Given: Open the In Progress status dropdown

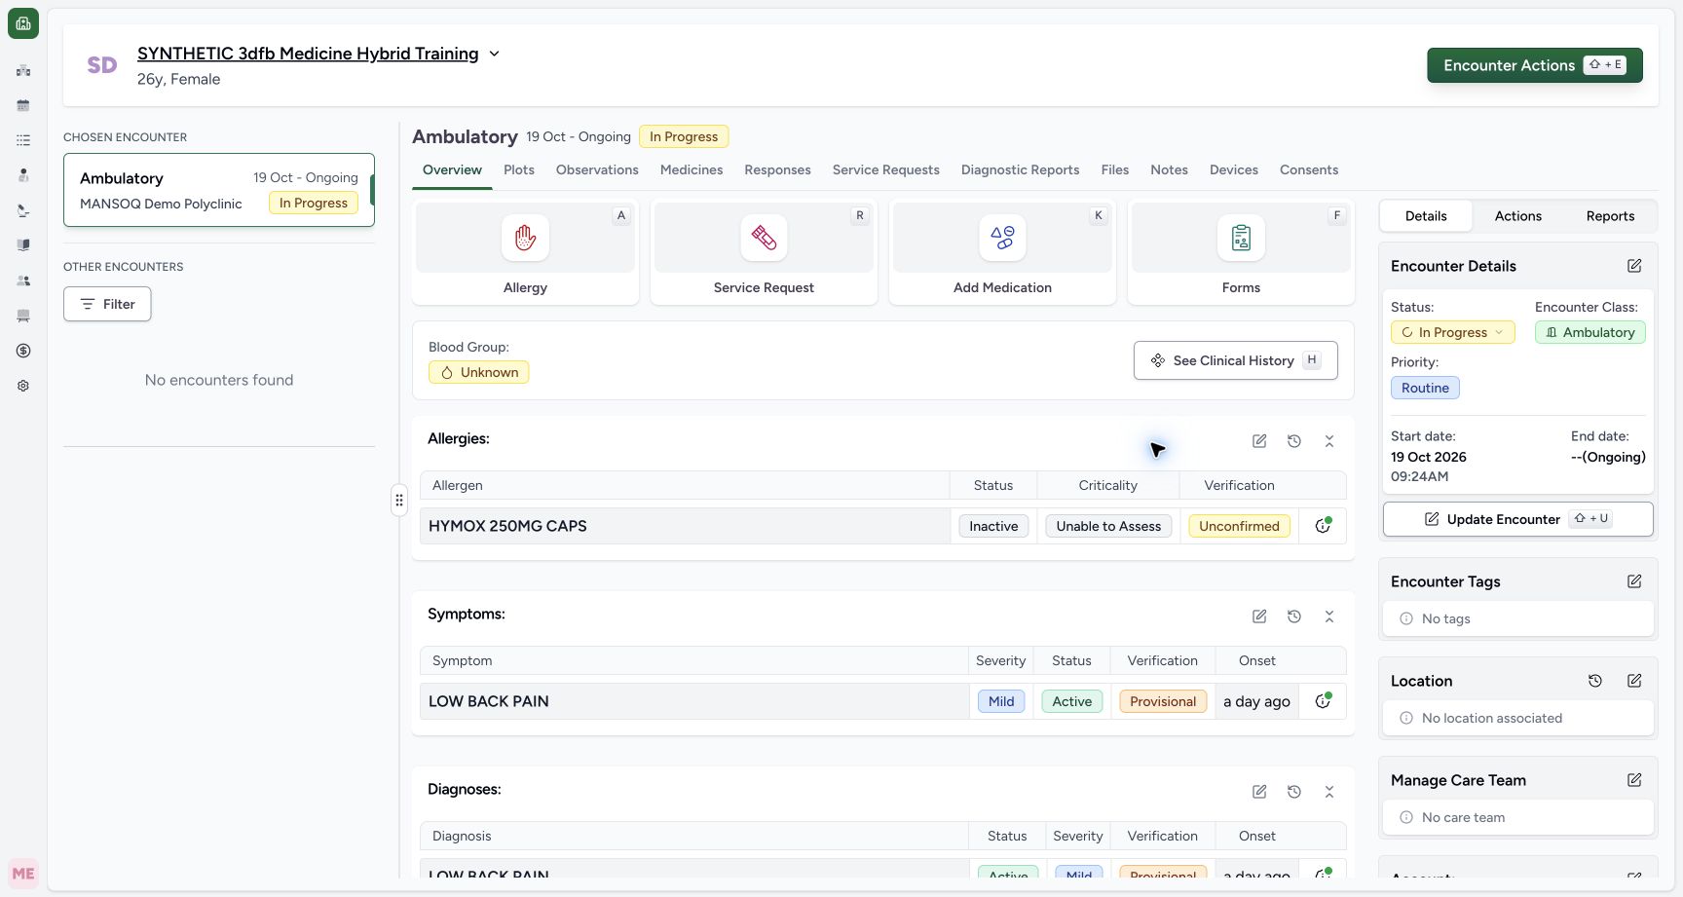Looking at the screenshot, I should [1452, 332].
